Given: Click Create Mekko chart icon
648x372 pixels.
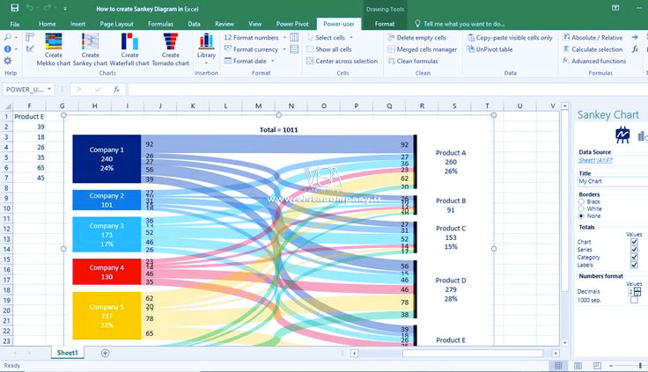Looking at the screenshot, I should click(x=54, y=44).
